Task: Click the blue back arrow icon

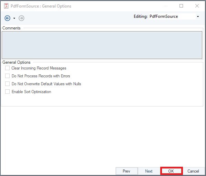Action: coord(7,18)
